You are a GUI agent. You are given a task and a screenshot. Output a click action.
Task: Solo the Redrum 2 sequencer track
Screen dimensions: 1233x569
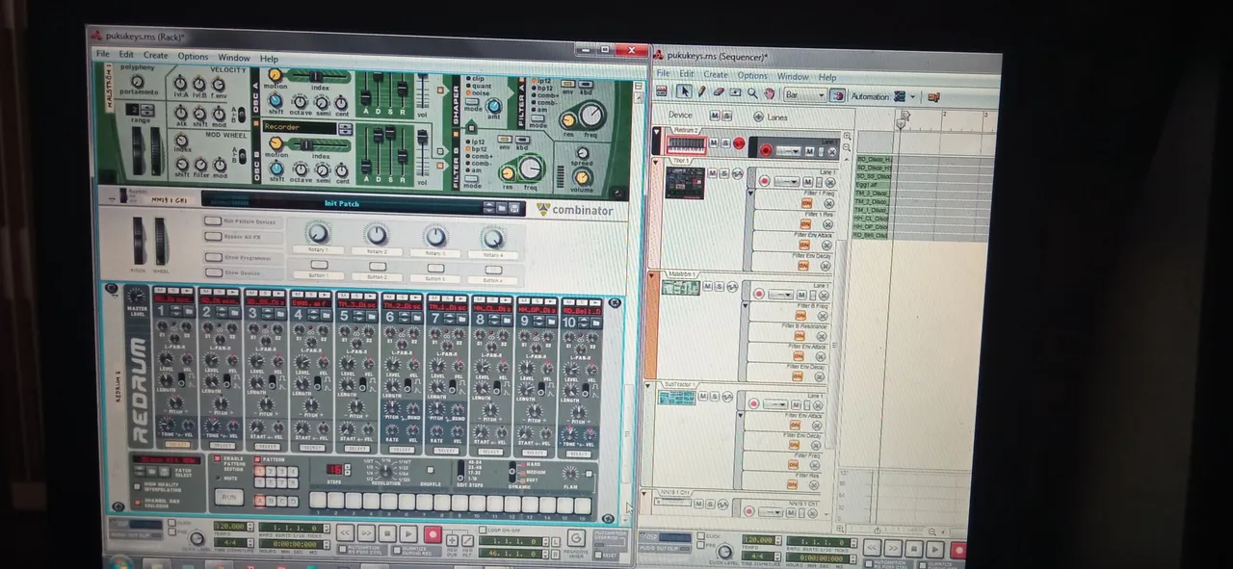725,143
